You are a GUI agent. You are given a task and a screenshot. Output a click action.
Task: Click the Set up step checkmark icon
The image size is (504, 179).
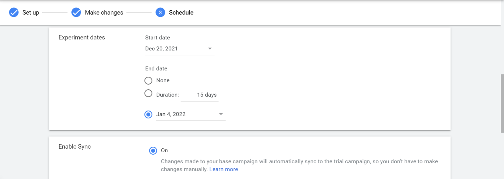(14, 13)
